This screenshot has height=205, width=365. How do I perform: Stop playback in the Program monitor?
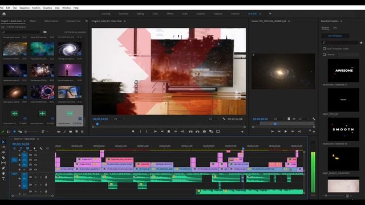pyautogui.click(x=169, y=132)
